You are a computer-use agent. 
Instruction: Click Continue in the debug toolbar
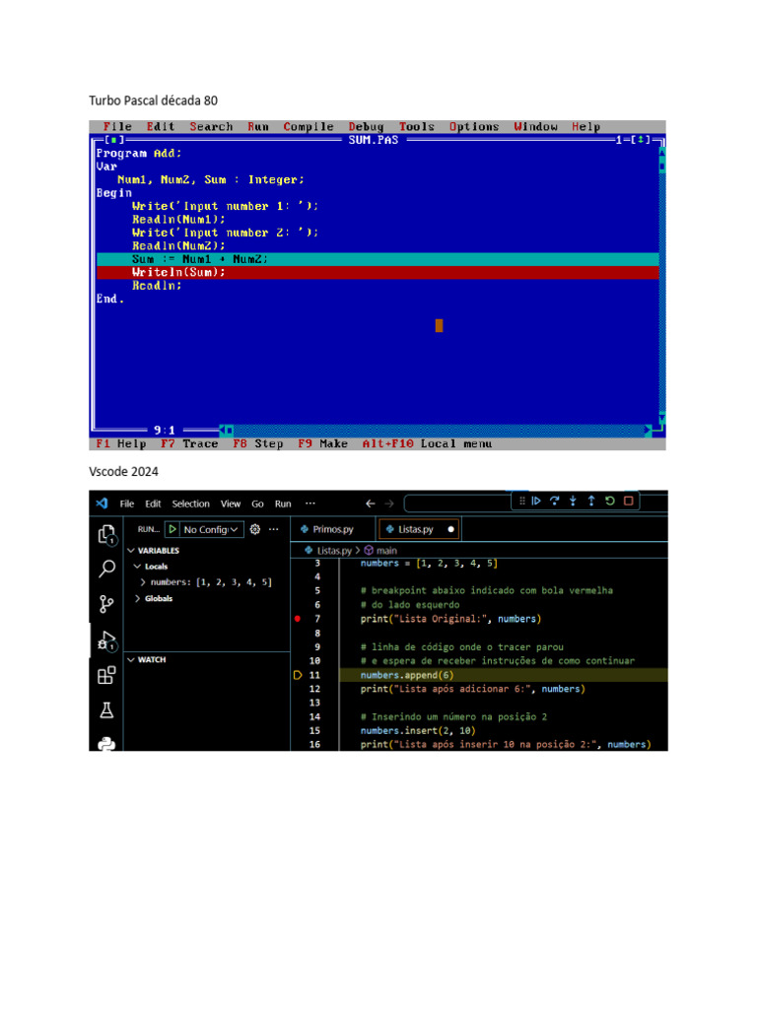click(x=536, y=501)
